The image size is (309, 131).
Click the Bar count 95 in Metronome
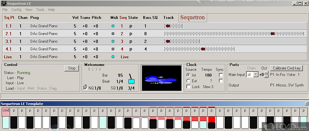(x=120, y=75)
